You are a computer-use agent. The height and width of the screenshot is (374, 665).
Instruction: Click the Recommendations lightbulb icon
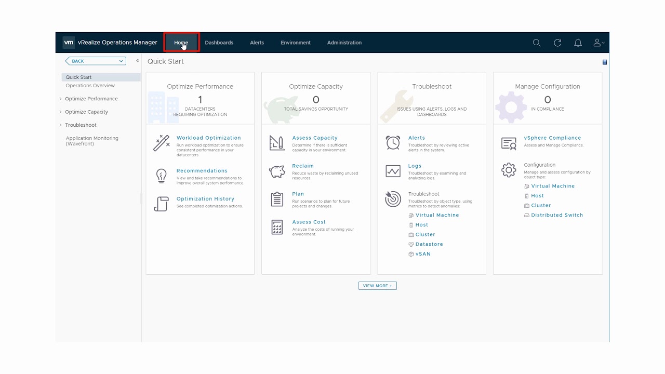coord(161,176)
